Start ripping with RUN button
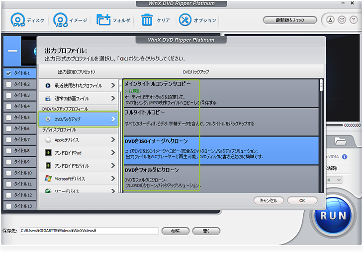 [333, 215]
